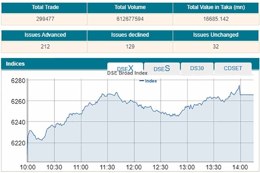The width and height of the screenshot is (260, 173).
Task: Select the 212 issues advanced value
Action: [x=45, y=47]
